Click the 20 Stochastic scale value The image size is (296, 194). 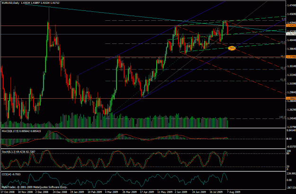288,167
